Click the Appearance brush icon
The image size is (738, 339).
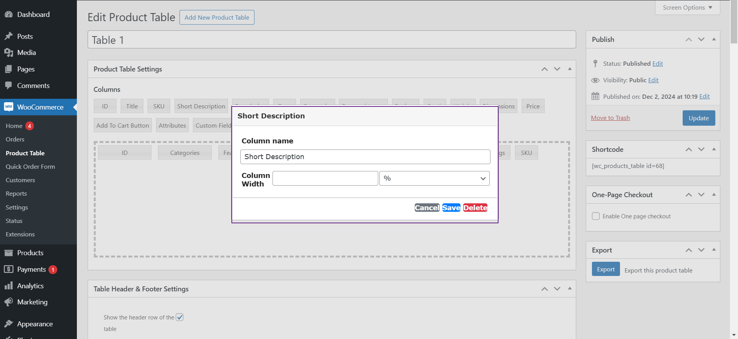[8, 324]
